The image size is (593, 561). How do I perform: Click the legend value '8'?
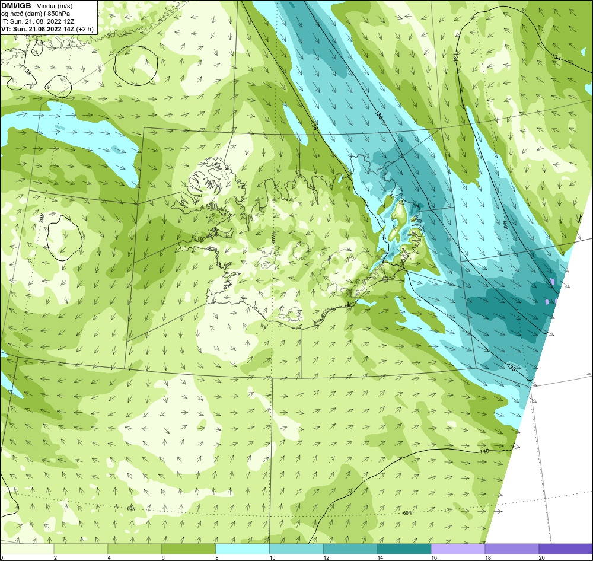(x=217, y=557)
